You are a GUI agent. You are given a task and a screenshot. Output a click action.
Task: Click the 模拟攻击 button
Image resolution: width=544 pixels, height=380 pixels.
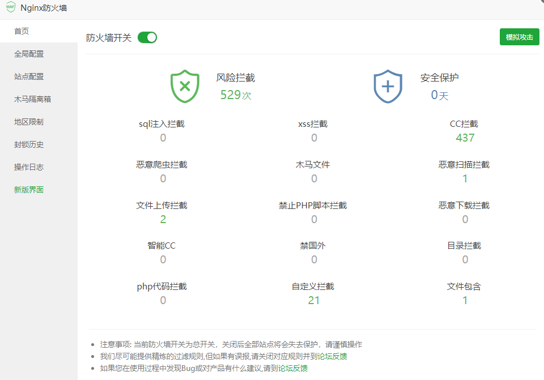[x=520, y=37]
